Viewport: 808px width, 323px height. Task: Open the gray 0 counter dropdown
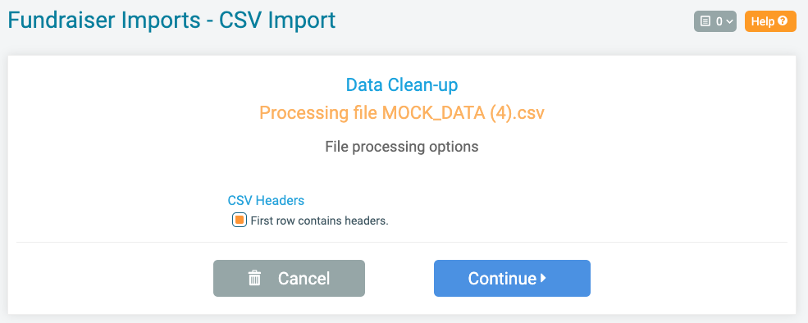715,21
